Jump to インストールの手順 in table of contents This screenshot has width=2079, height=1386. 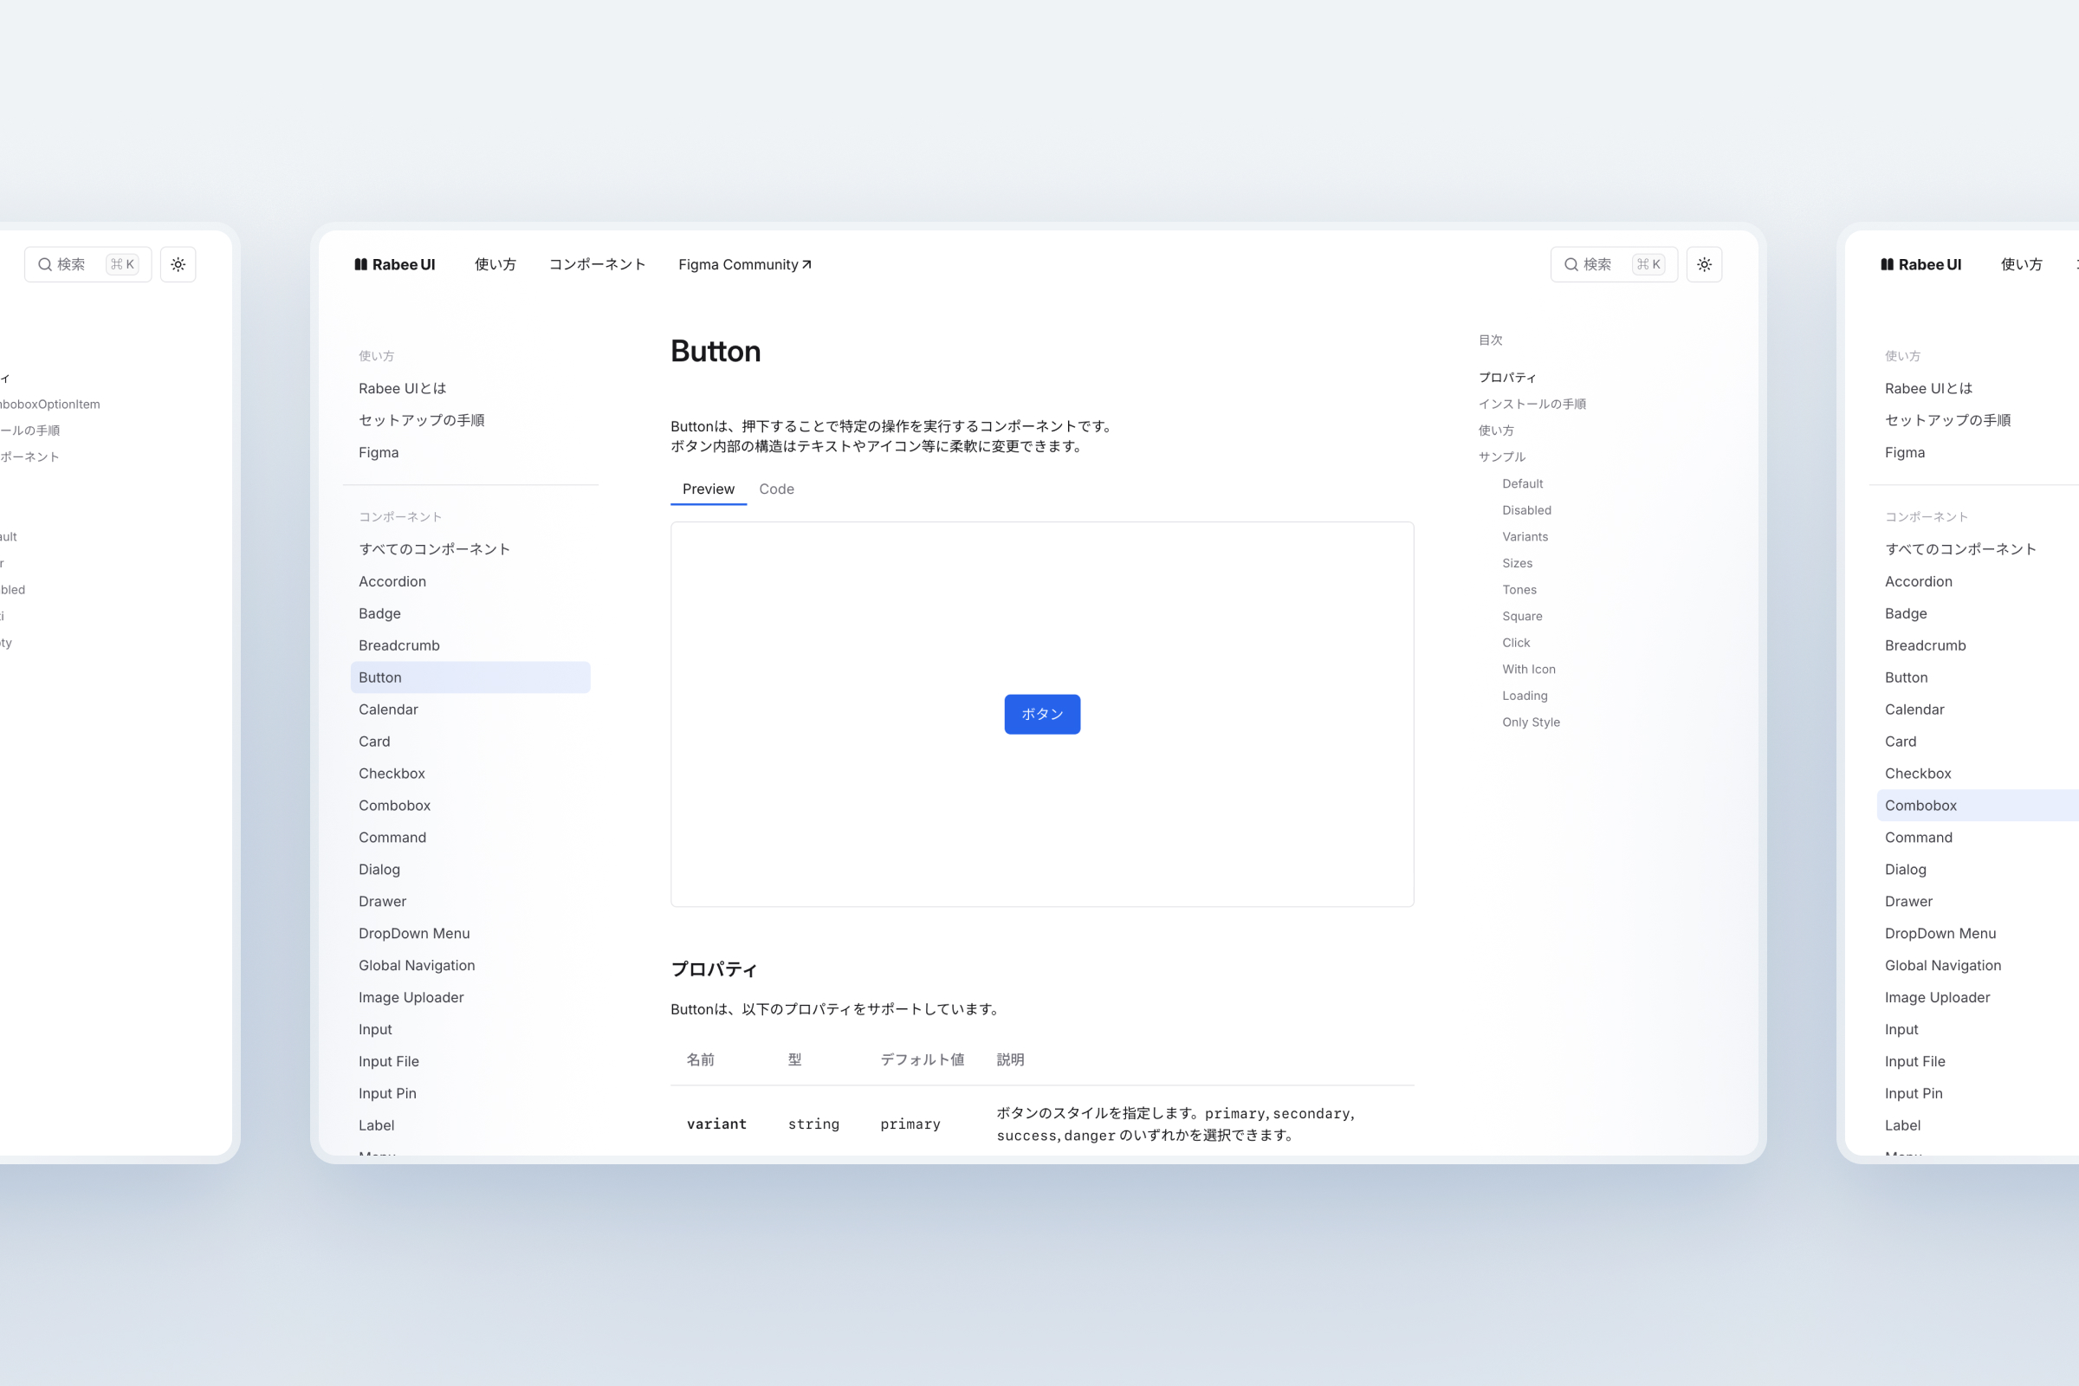tap(1532, 404)
